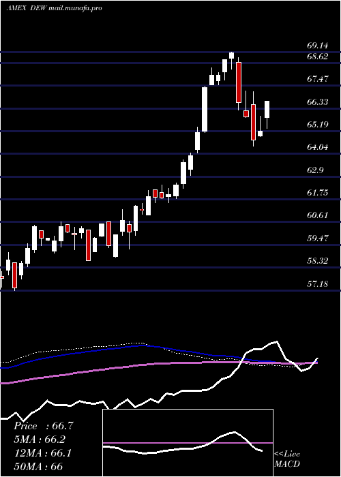Viewport: 341px width, 477px height.
Task: Select the 61.75 price label
Action: 318,193
